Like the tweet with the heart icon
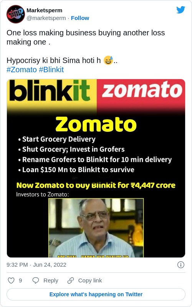This screenshot has width=192, height=307. point(11,280)
